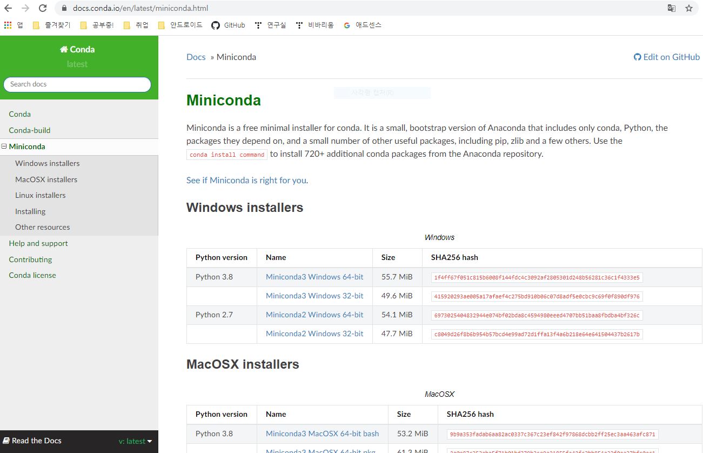Open Help and support in sidebar

38,243
